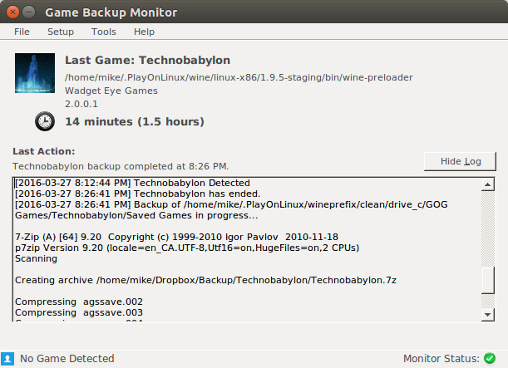Image resolution: width=508 pixels, height=368 pixels.
Task: Open the File menu
Action: (22, 32)
